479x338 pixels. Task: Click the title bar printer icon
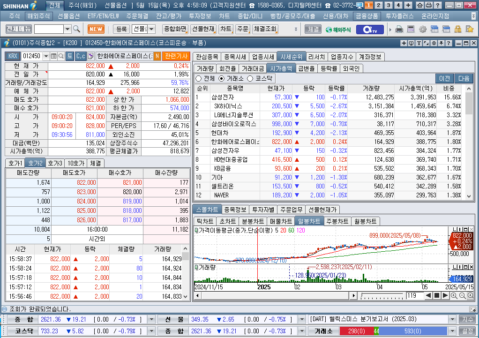428,5
